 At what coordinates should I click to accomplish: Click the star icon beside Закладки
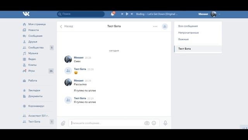pyautogui.click(x=24, y=90)
